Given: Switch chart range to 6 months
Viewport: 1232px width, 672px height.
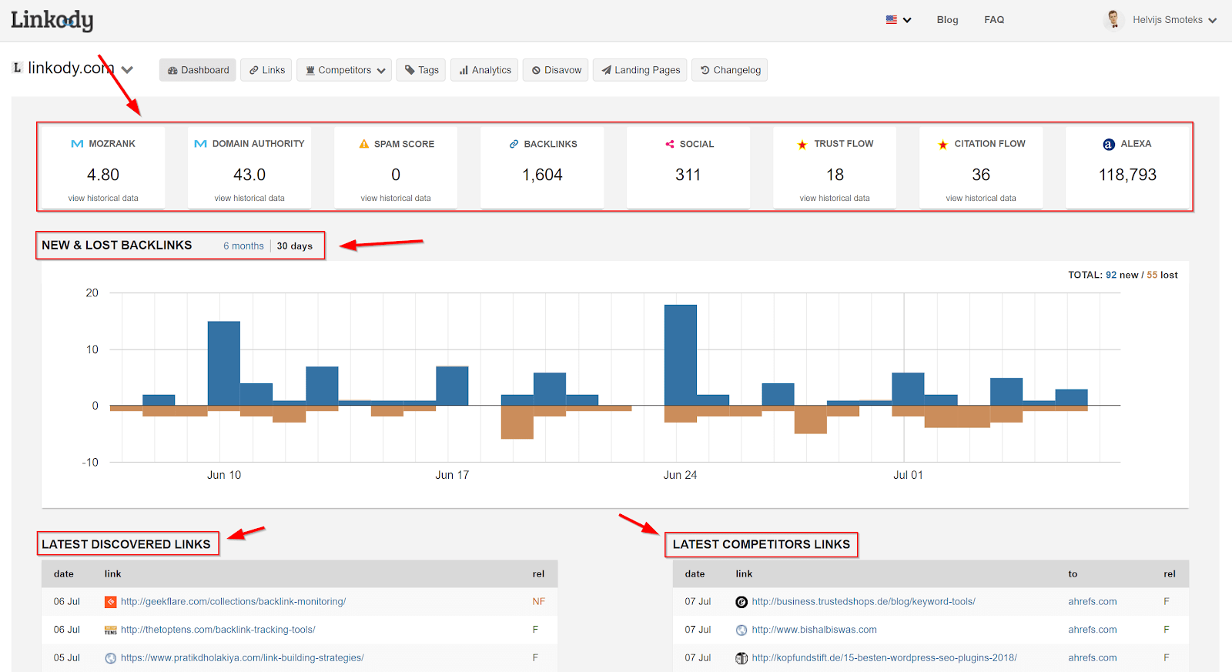Looking at the screenshot, I should (x=243, y=246).
